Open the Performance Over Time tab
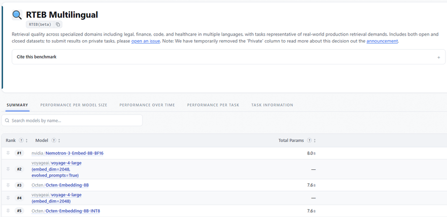The height and width of the screenshot is (217, 447). pyautogui.click(x=147, y=105)
